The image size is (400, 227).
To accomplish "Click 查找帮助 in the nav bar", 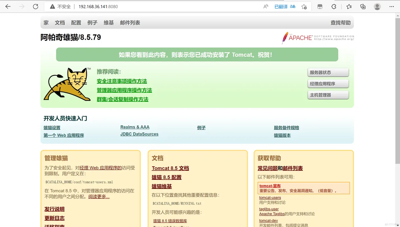I will pyautogui.click(x=341, y=23).
